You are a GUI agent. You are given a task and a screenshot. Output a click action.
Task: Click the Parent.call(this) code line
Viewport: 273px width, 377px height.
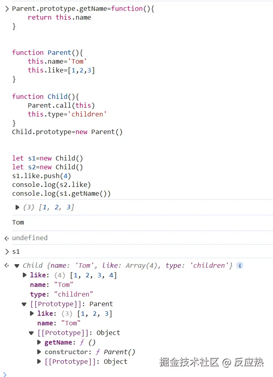[61, 106]
